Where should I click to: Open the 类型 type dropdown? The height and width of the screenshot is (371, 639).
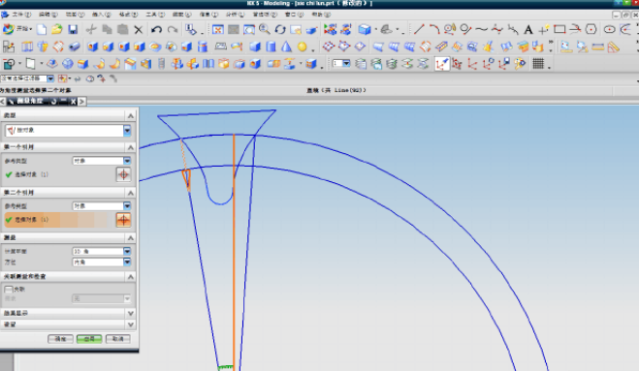tap(68, 131)
